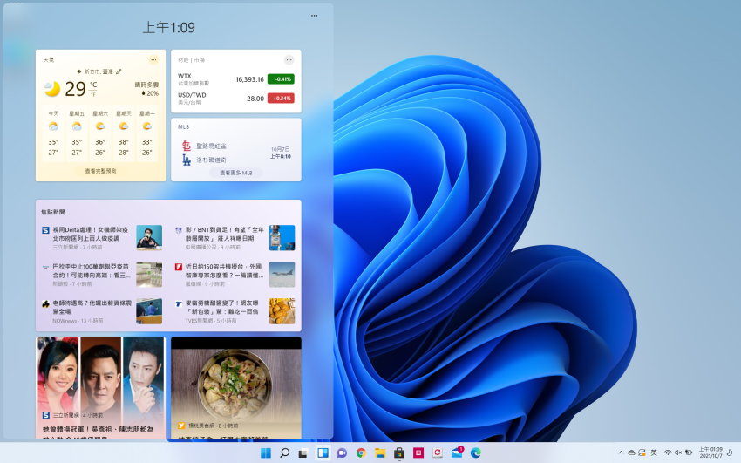Open the focus assist moon icon
The image size is (741, 463).
(x=731, y=453)
